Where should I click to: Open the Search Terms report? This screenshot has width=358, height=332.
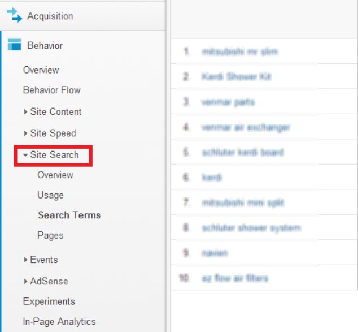click(69, 215)
